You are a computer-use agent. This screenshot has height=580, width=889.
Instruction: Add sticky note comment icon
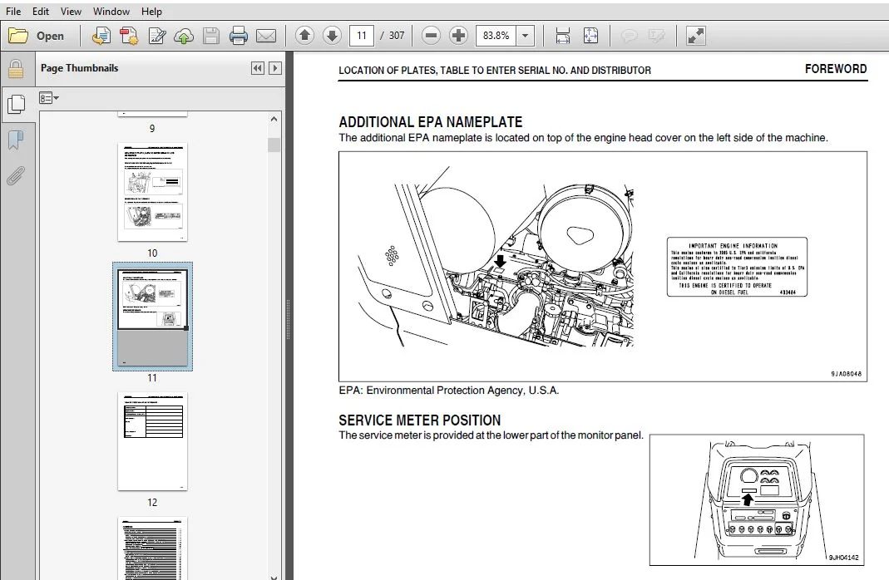pyautogui.click(x=629, y=36)
